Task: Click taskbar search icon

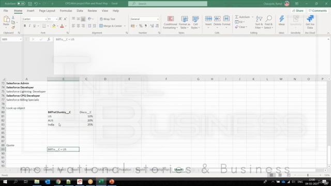Action: (16, 181)
